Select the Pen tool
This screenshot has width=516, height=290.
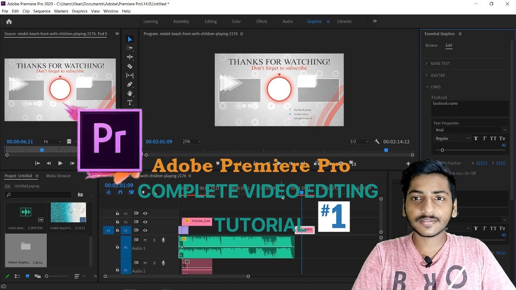coord(130,85)
